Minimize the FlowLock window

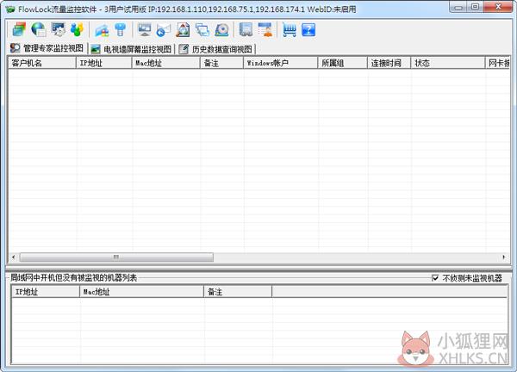(458, 7)
